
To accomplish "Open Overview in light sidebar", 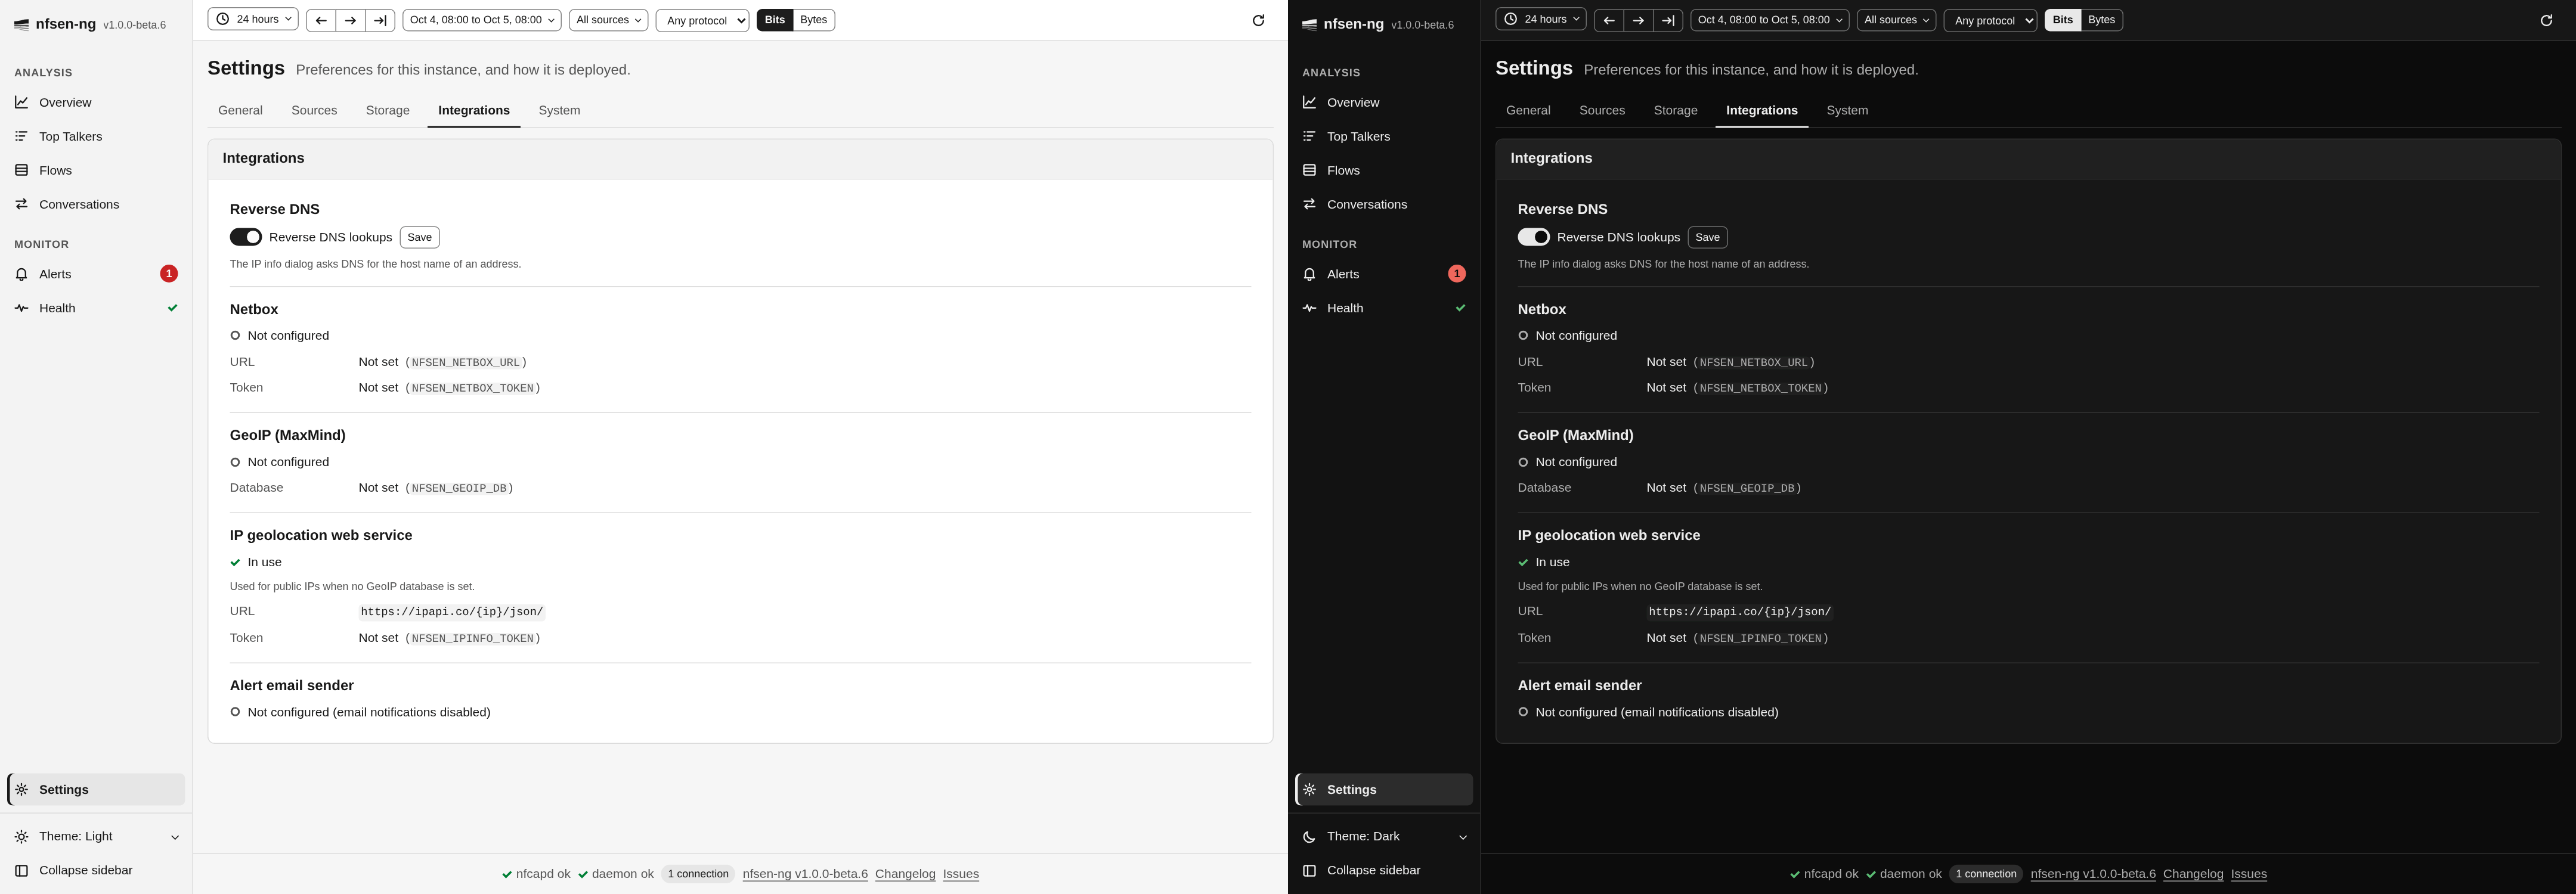I will click(x=96, y=102).
